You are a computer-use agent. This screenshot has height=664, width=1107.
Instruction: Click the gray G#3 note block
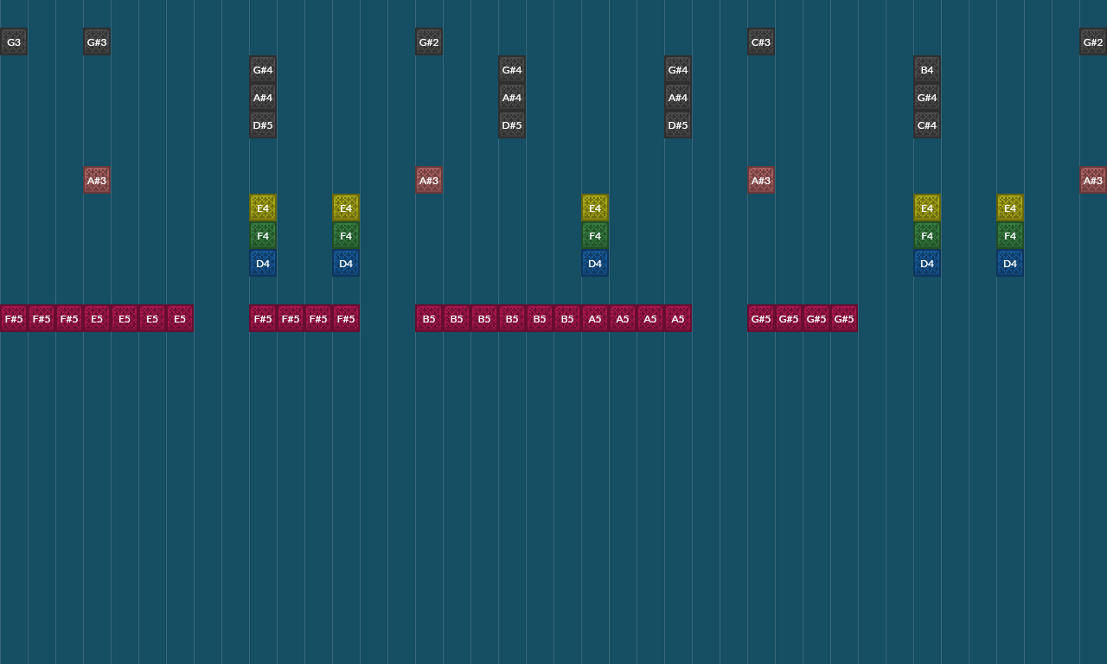click(x=97, y=41)
